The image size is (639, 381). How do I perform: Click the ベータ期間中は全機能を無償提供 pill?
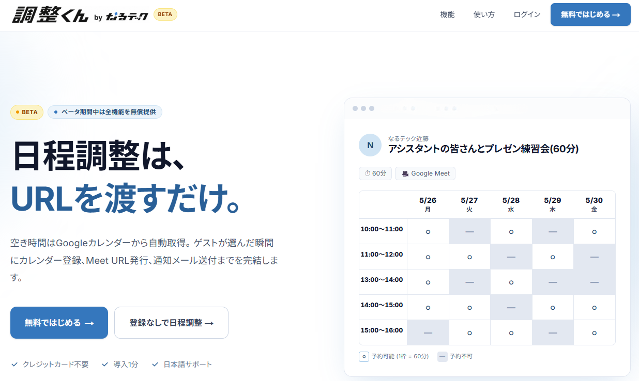[105, 112]
